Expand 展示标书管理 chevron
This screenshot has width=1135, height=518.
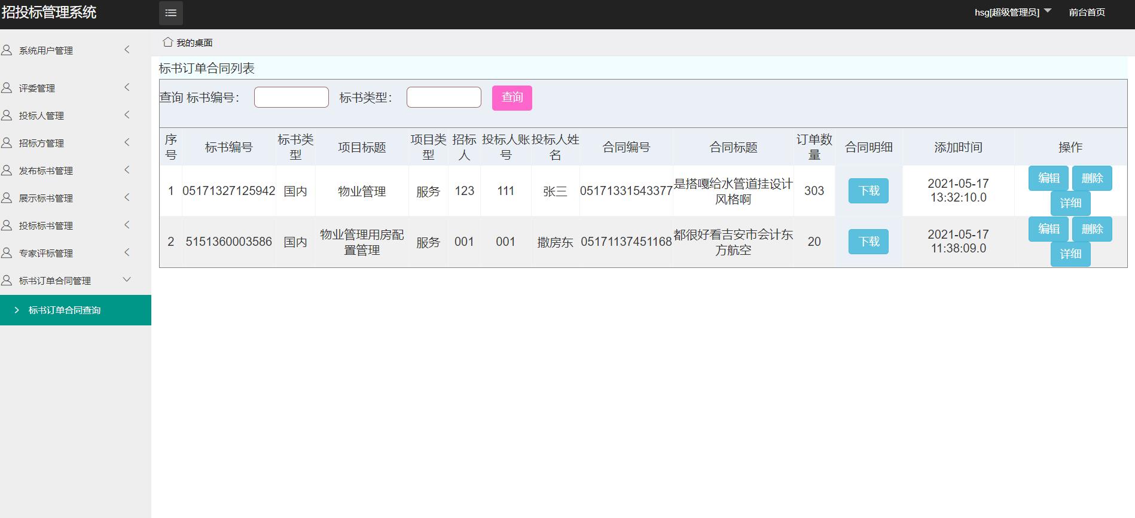(127, 197)
